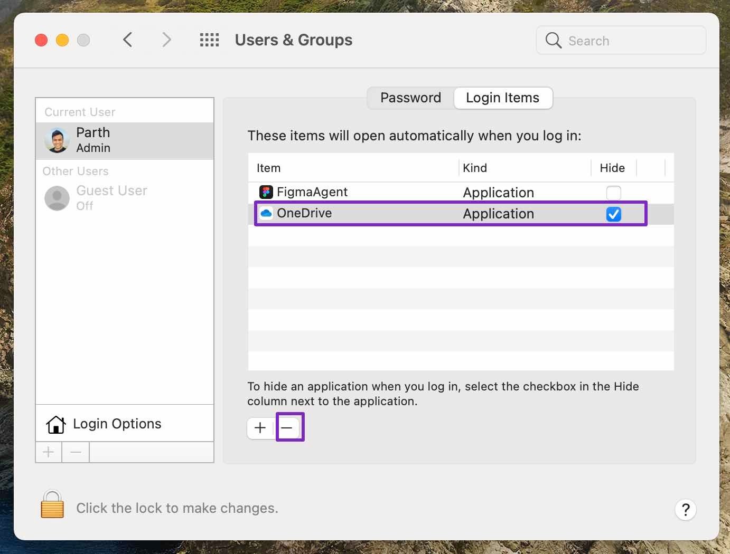Click the Guest User avatar icon
Viewport: 730px width, 554px height.
[x=57, y=198]
